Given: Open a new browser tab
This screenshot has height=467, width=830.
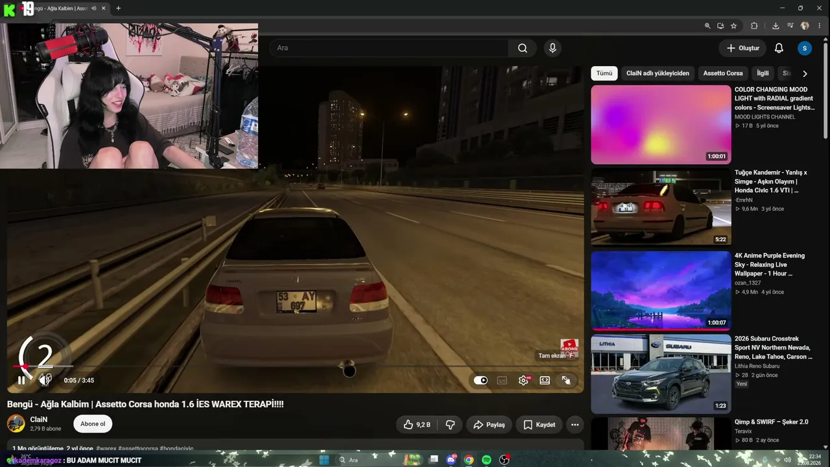Looking at the screenshot, I should 118,8.
